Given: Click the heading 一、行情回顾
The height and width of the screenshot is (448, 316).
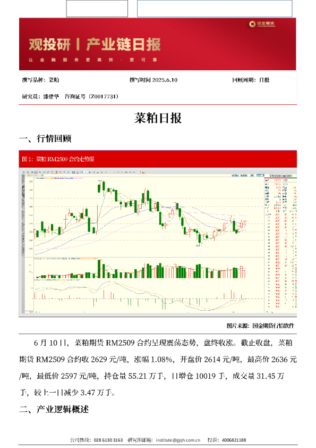Looking at the screenshot, I should pos(45,138).
